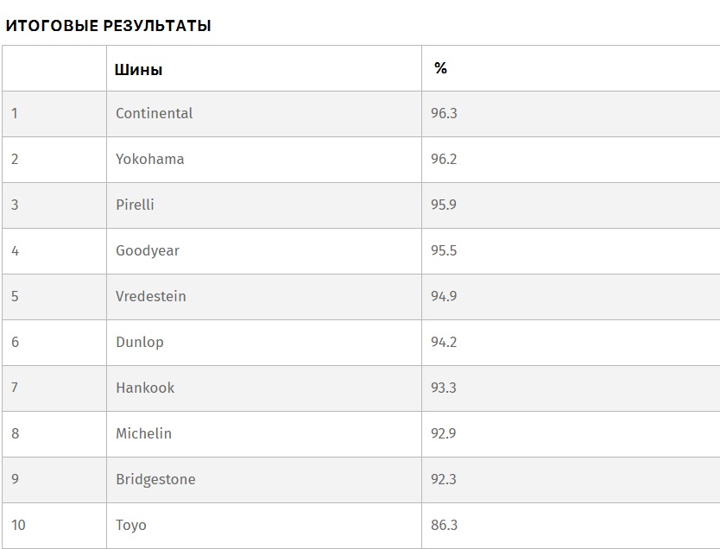Click Goodyear in the tire list
Screen dimensions: 720x549
(148, 250)
